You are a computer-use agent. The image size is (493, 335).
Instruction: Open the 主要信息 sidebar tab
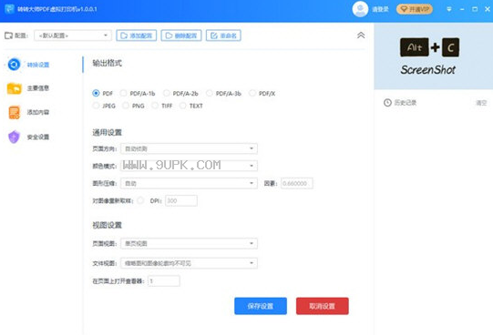[28, 88]
